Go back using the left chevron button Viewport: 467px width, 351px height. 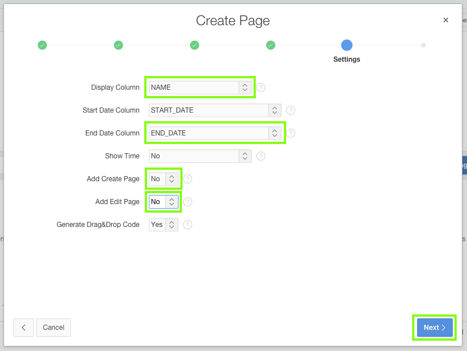coord(23,328)
